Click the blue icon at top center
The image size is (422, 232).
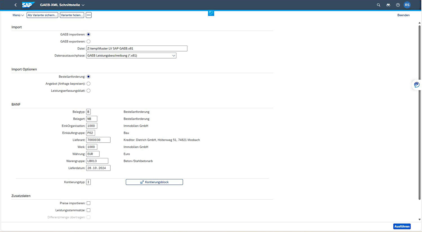tap(211, 13)
